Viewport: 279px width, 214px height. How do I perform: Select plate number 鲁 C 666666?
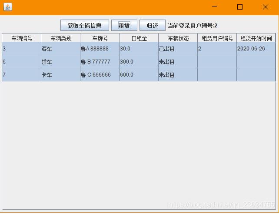(100, 75)
